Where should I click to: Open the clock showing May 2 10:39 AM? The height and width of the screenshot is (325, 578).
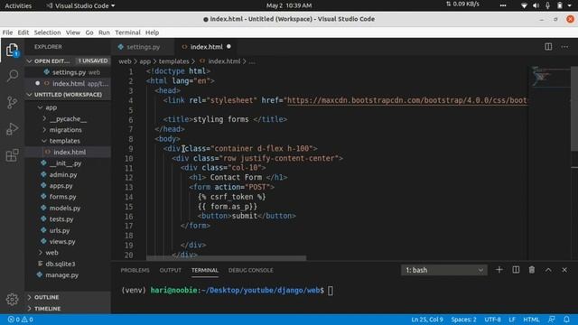(289, 5)
